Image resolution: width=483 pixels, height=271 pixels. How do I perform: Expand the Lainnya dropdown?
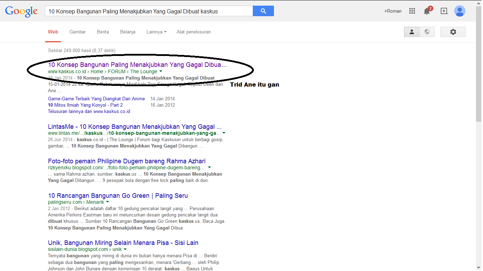(157, 32)
